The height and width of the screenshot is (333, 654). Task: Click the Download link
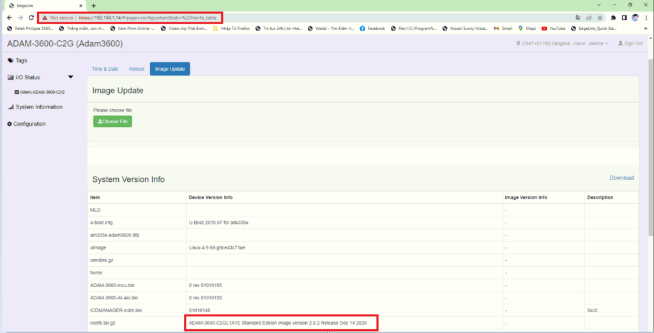[621, 177]
